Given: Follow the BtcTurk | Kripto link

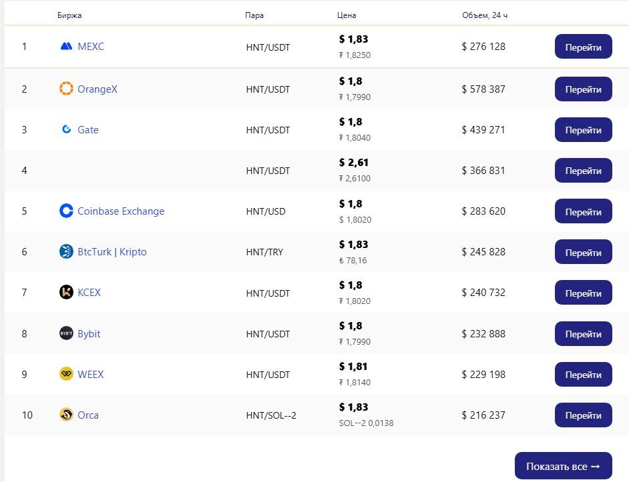Looking at the screenshot, I should pyautogui.click(x=112, y=252).
